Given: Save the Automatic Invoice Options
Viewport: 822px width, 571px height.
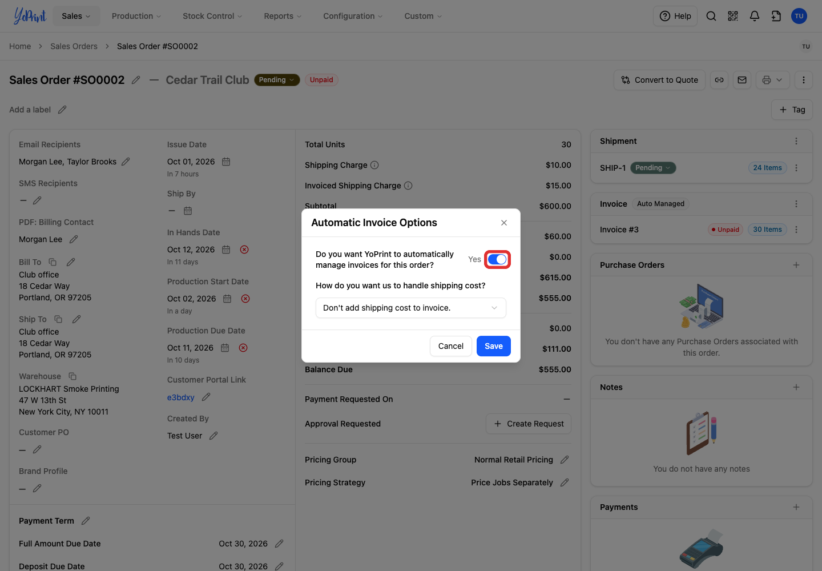Looking at the screenshot, I should pyautogui.click(x=494, y=346).
